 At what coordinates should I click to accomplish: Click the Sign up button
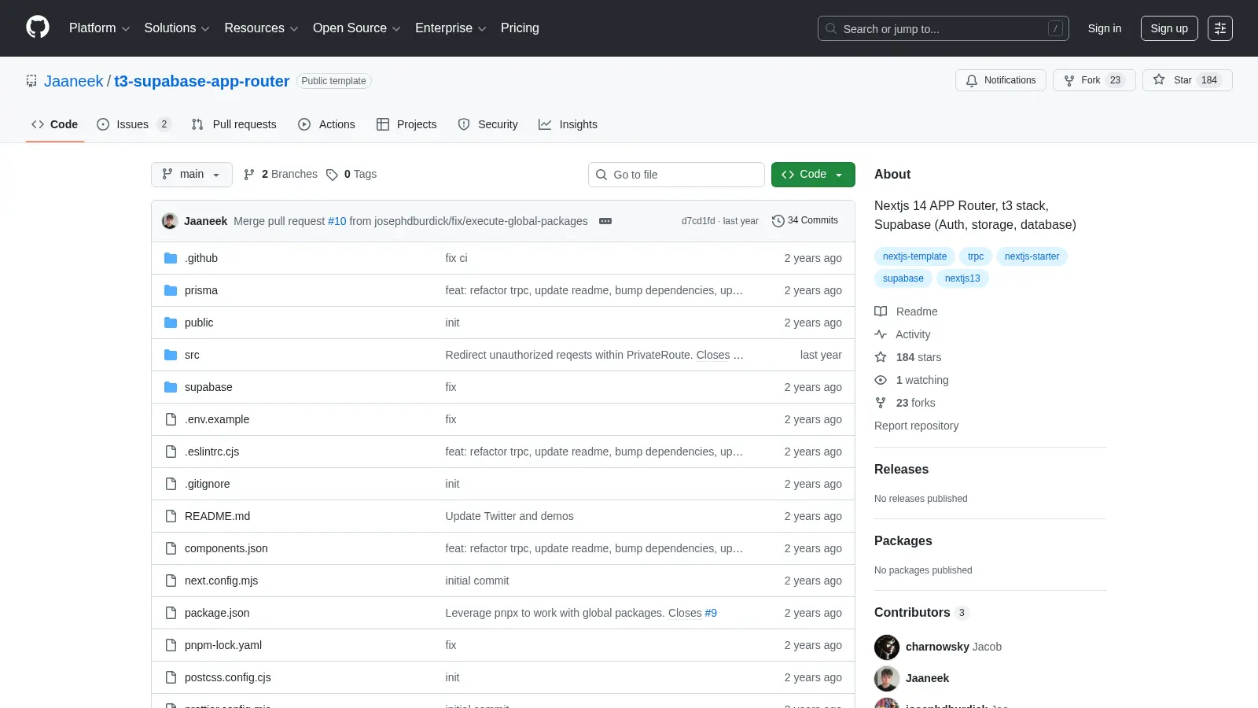(1169, 28)
